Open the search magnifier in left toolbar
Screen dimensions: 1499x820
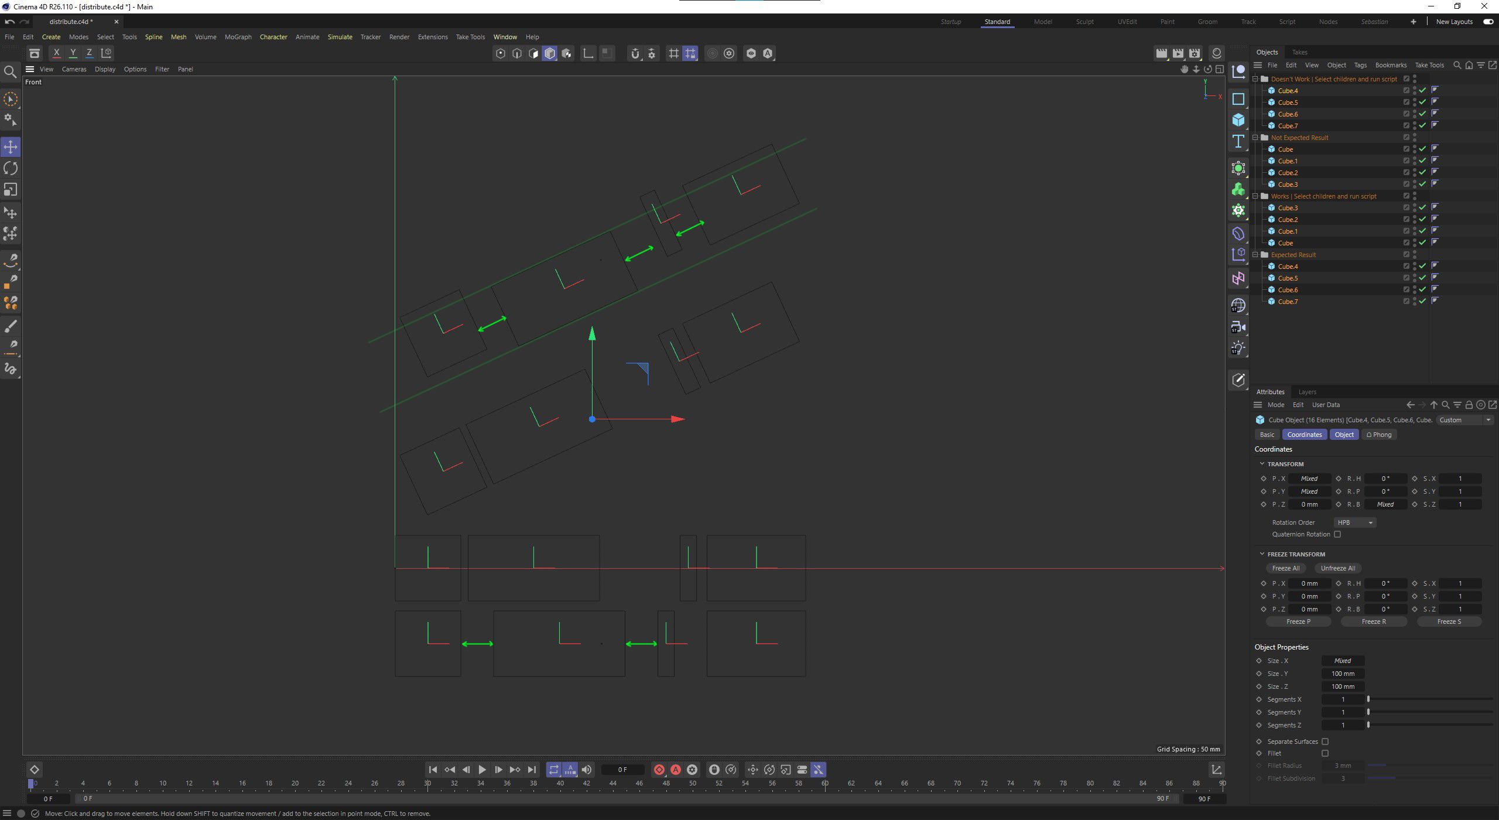[10, 72]
